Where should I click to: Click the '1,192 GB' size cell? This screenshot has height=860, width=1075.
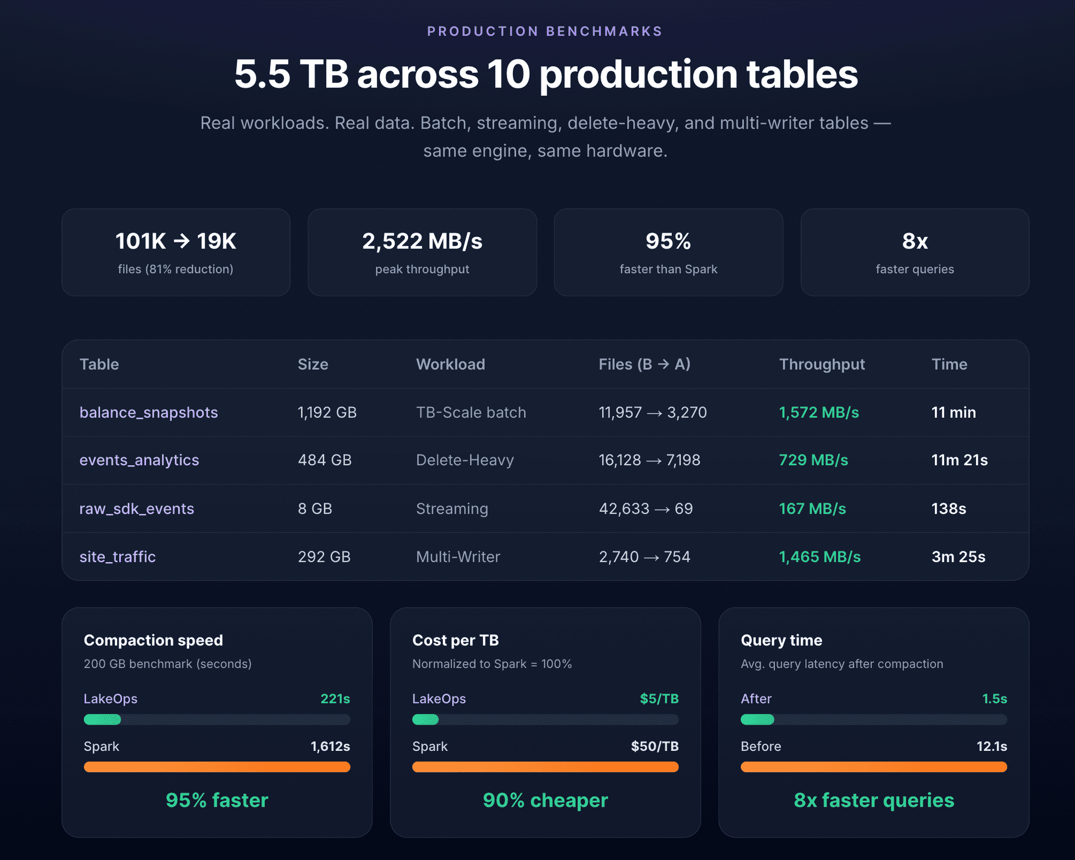pos(327,413)
